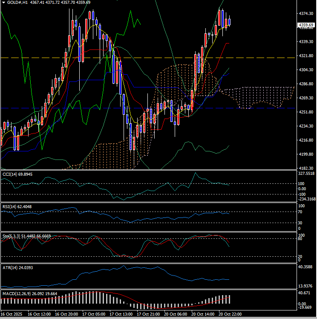
Task: Click the 4304.30 price scale label
Action: [x=306, y=70]
